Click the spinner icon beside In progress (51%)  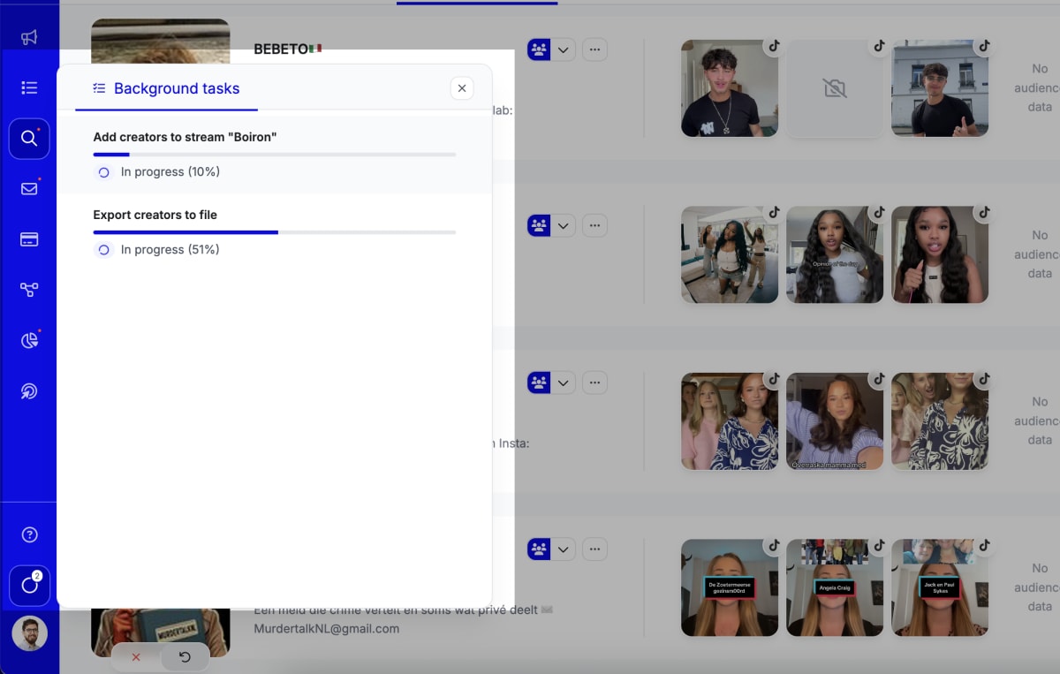pos(103,250)
